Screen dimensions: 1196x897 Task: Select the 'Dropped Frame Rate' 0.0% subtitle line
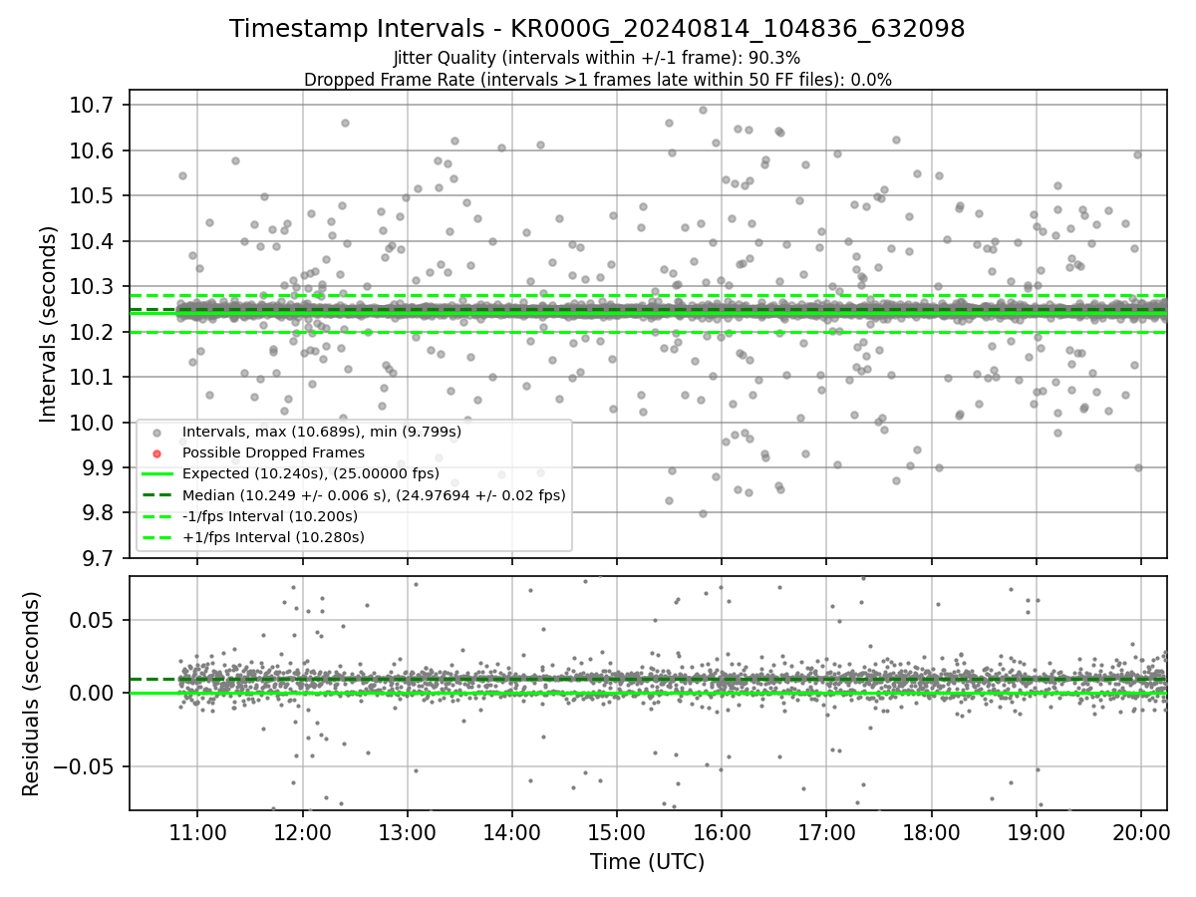coord(597,80)
